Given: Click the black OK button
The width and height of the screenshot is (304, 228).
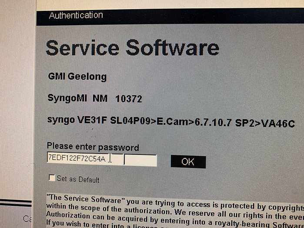Looking at the screenshot, I should tap(188, 161).
